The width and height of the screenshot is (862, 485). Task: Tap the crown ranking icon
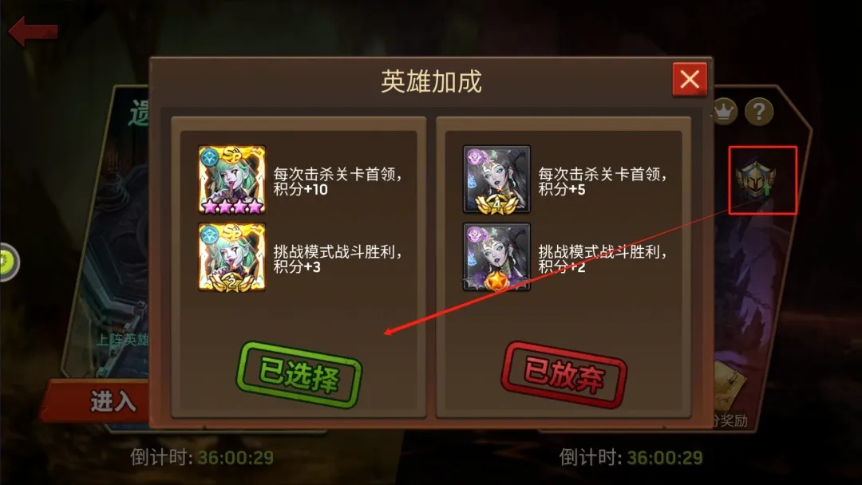click(x=725, y=112)
